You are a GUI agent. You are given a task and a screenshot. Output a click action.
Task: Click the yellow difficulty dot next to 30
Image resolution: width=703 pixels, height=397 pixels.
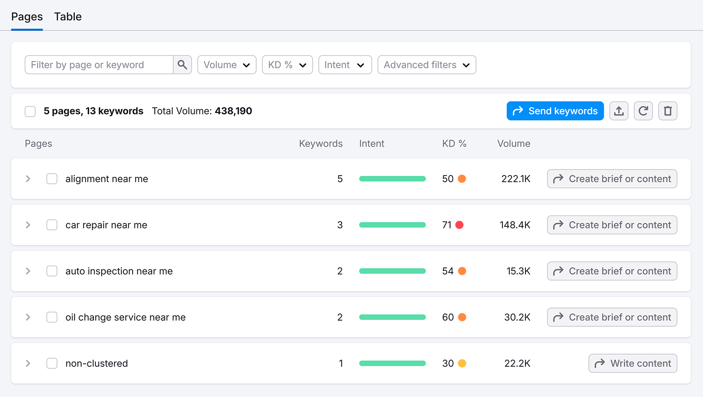click(462, 363)
